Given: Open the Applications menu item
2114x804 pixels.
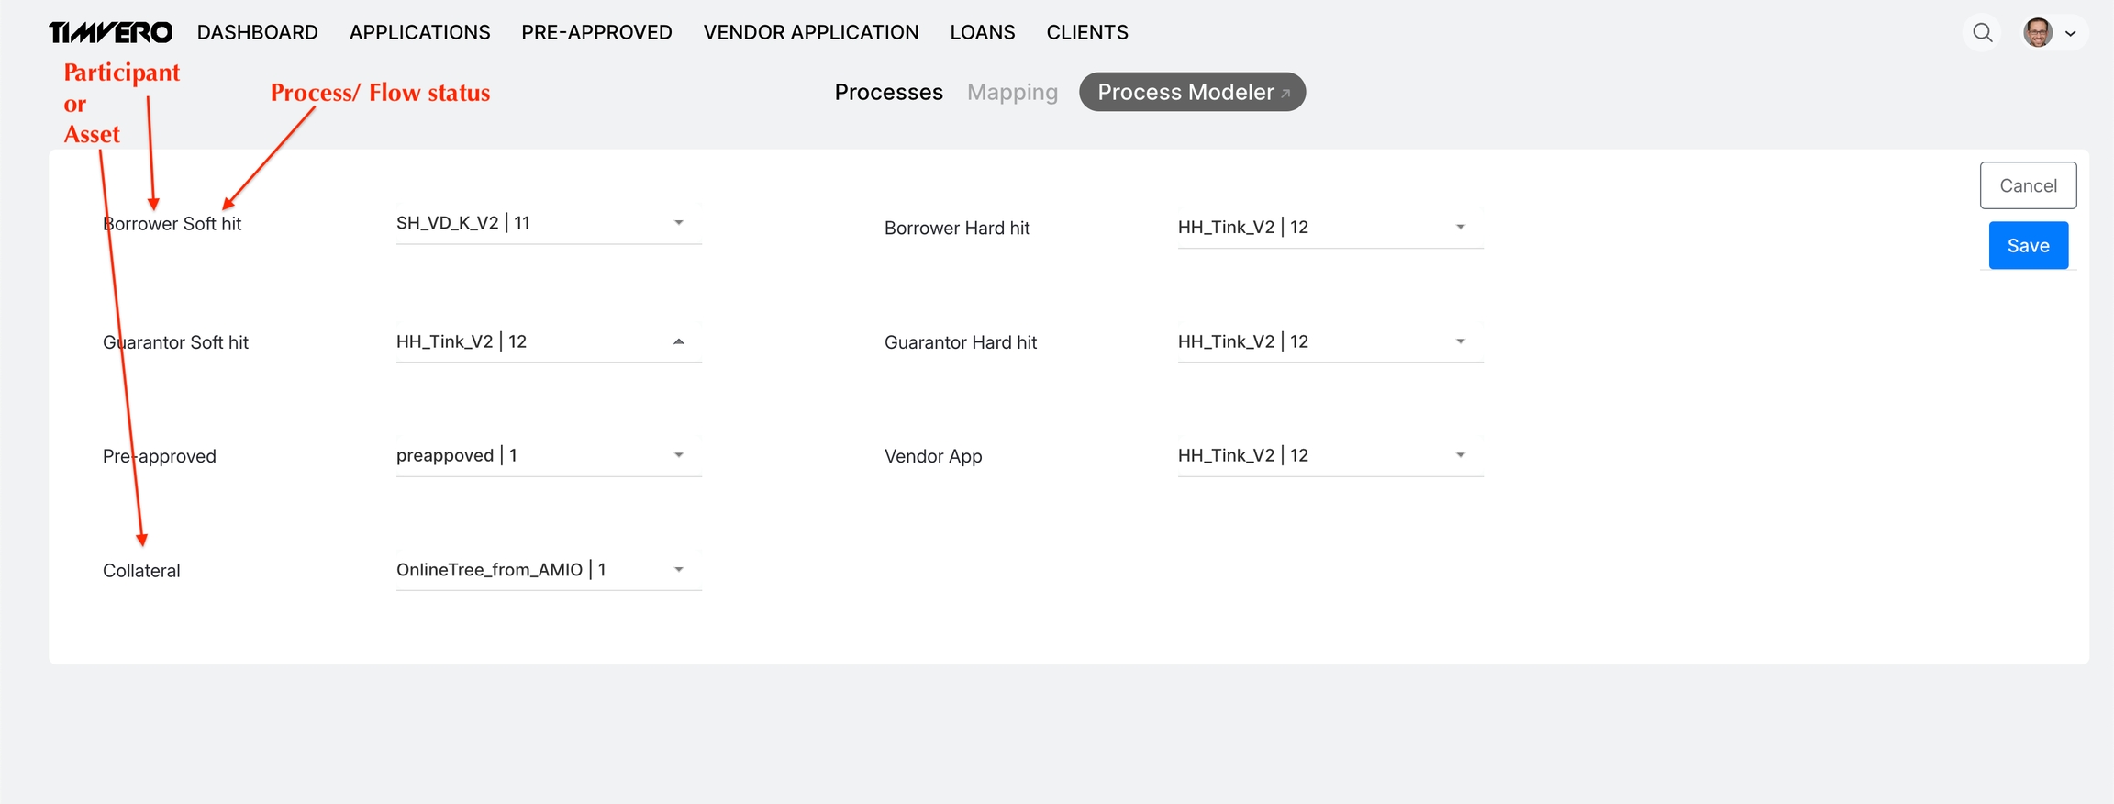Looking at the screenshot, I should 419,33.
